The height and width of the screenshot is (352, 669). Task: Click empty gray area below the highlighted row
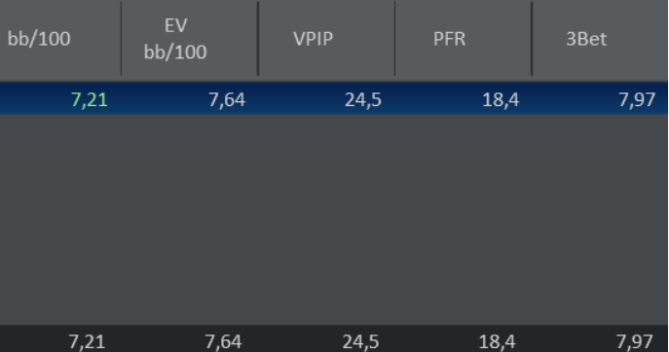(334, 220)
